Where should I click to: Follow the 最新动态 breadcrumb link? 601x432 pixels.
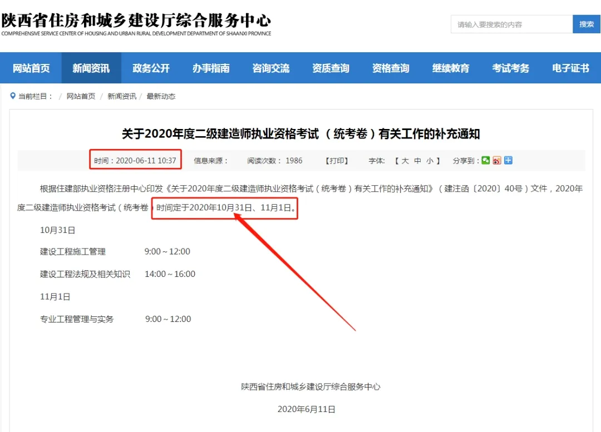pos(161,96)
